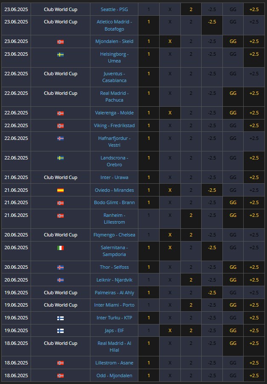Screen dimensions: 267x384
Task: Click the Spain flag in Oviedo - Mirandes row
Action: click(60, 190)
